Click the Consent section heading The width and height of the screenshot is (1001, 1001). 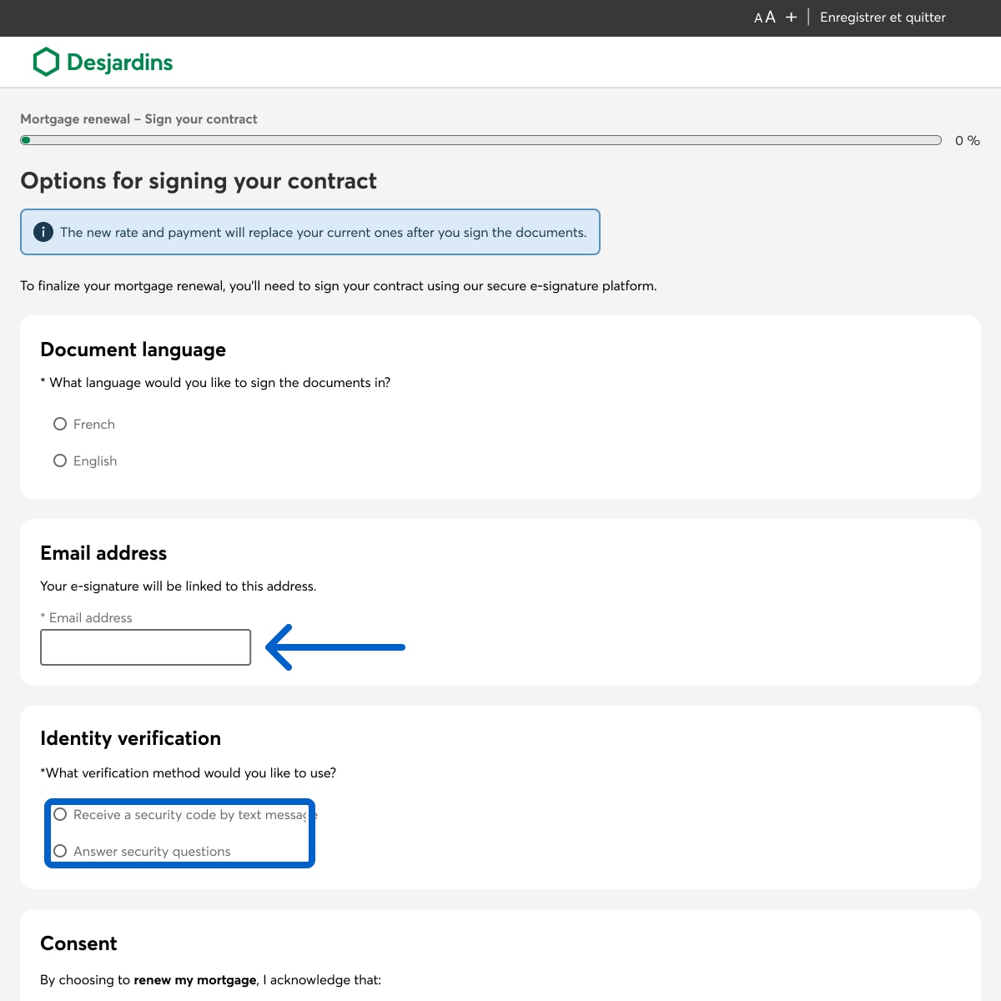click(78, 943)
